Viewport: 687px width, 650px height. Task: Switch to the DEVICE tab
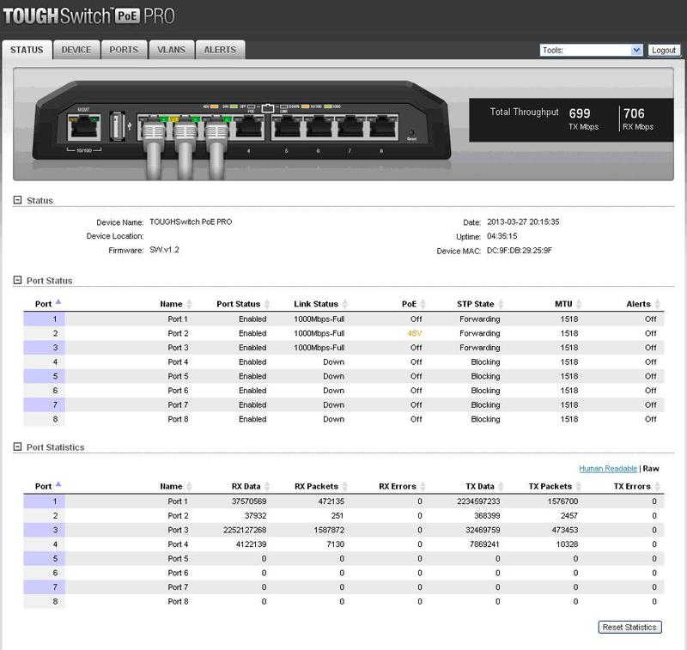coord(77,50)
